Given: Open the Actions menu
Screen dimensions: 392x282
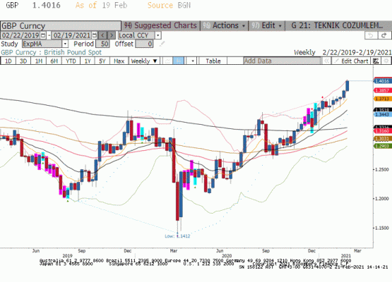Looking at the screenshot, I should click(225, 25).
